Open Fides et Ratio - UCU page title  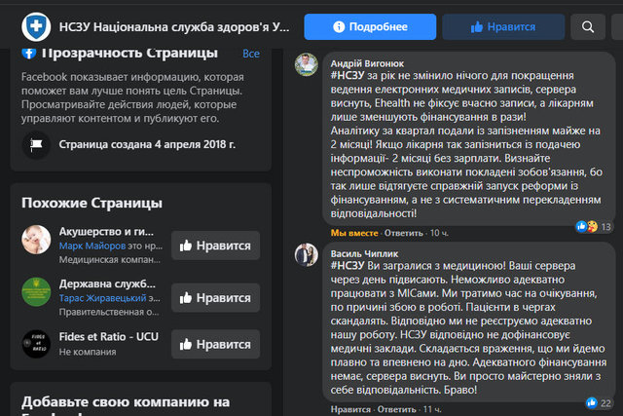pyautogui.click(x=108, y=336)
